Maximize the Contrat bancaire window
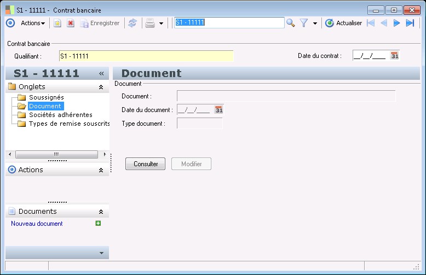The height and width of the screenshot is (275, 426). (x=394, y=10)
